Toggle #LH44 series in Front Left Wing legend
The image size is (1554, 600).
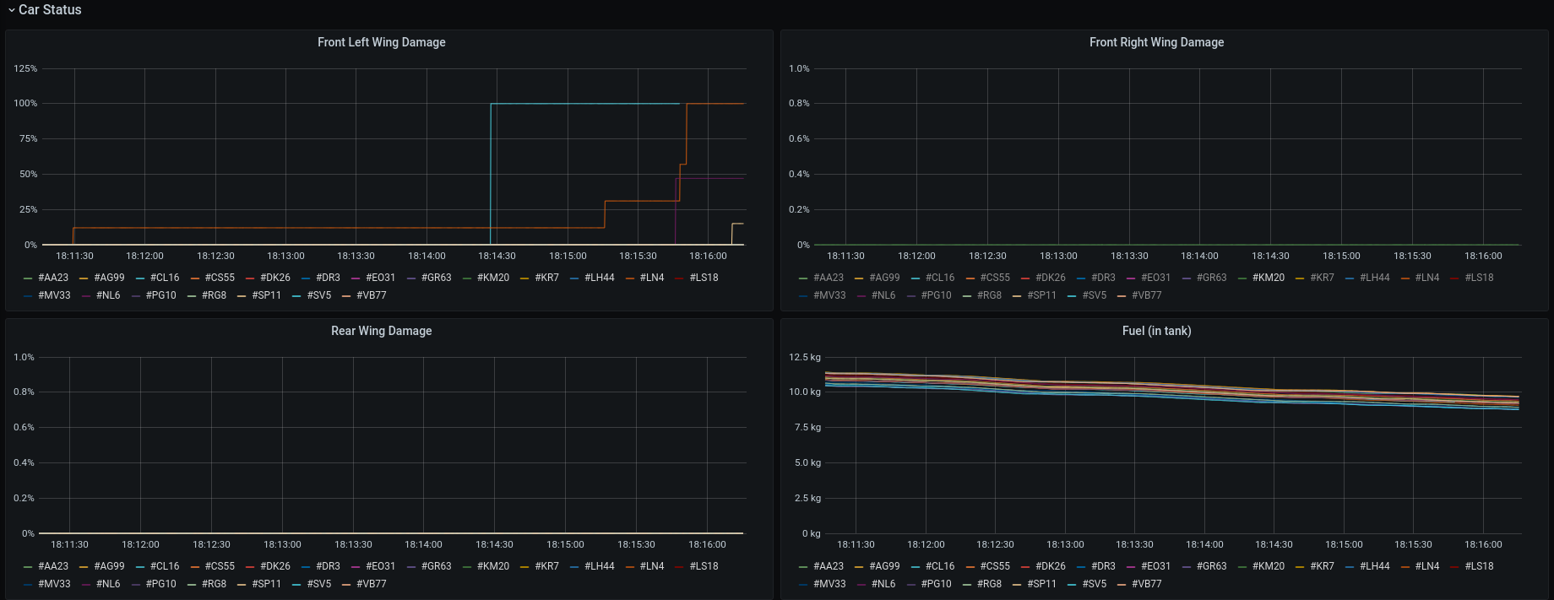(600, 278)
